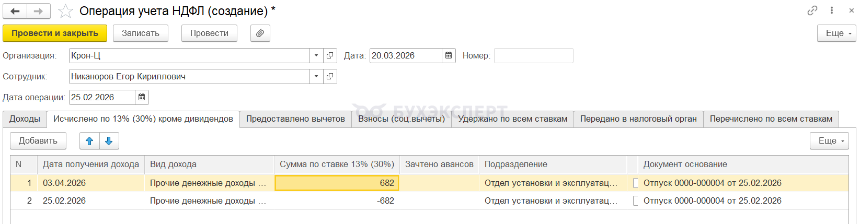Image resolution: width=860 pixels, height=224 pixels.
Task: Copy link to this document
Action: [x=812, y=10]
